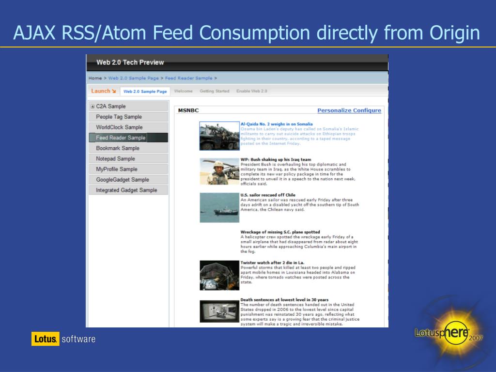Click the Configure link

(367, 110)
